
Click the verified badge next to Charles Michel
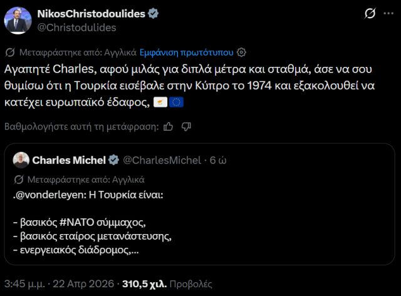pos(113,160)
